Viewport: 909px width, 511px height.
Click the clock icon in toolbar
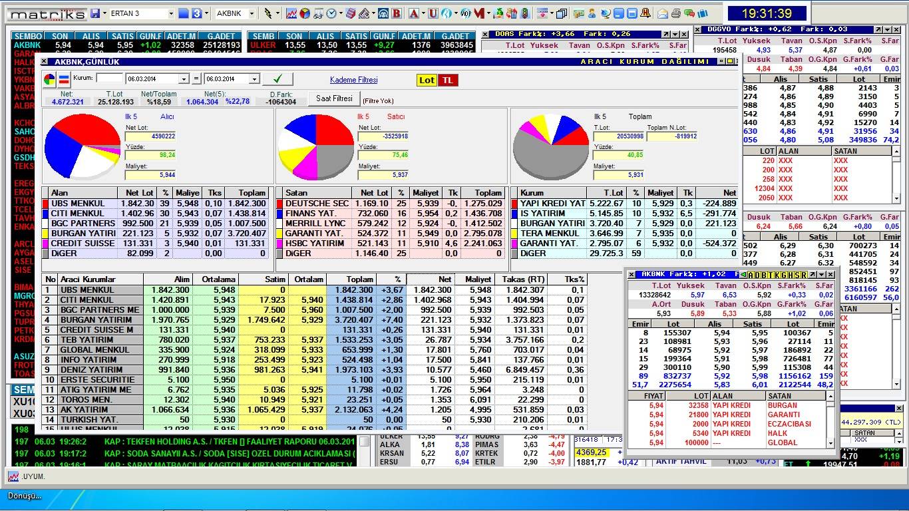tap(331, 13)
